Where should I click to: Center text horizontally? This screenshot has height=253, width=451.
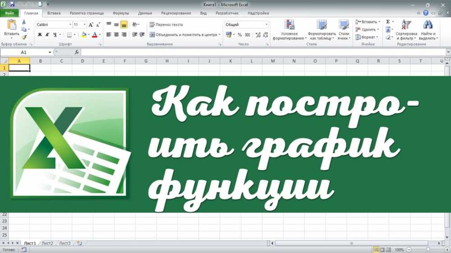click(x=116, y=35)
